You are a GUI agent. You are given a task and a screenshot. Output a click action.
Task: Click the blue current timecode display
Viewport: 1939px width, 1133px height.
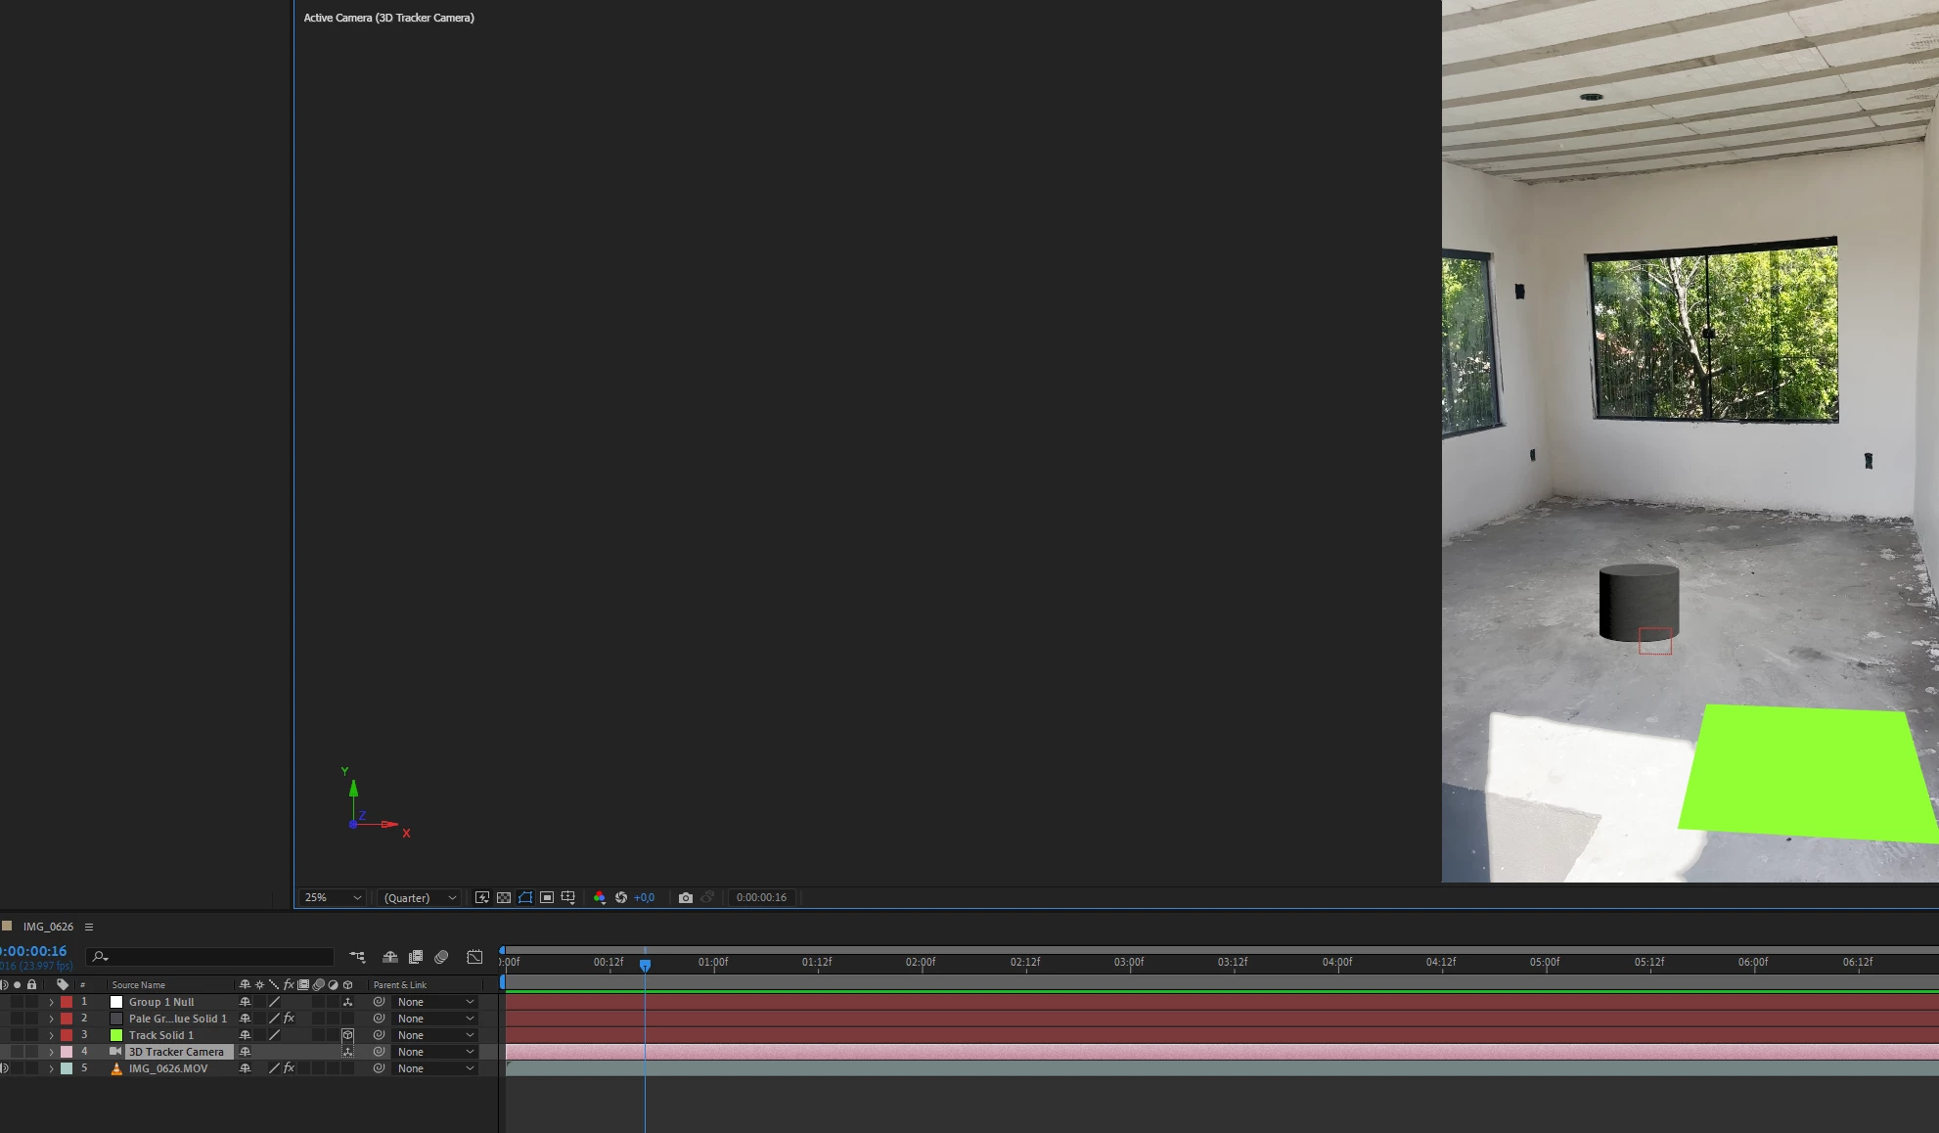pyautogui.click(x=34, y=951)
